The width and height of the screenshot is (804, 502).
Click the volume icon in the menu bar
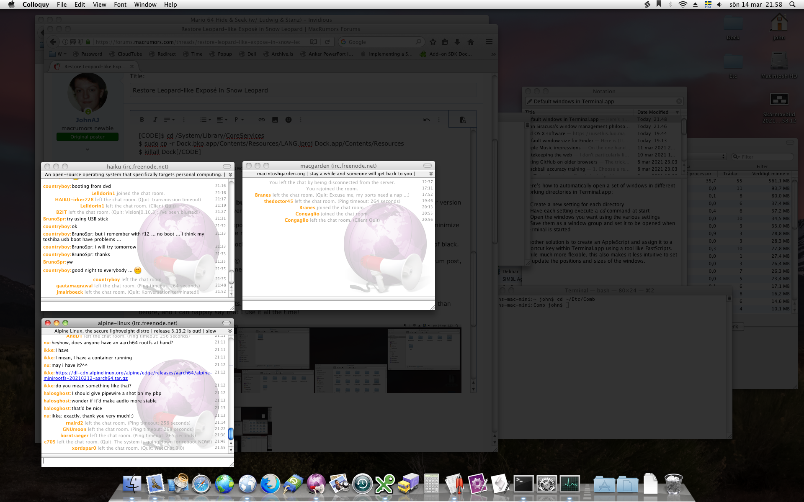tap(719, 5)
